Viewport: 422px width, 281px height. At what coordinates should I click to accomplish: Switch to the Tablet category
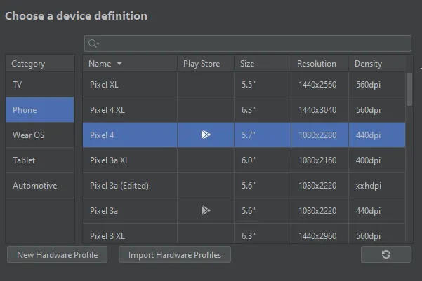click(39, 160)
